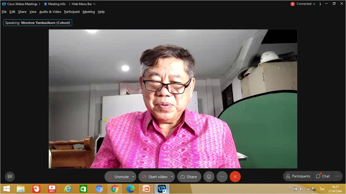Open the reactions smiley icon
Screen dimensions: 346x194
click(209, 177)
